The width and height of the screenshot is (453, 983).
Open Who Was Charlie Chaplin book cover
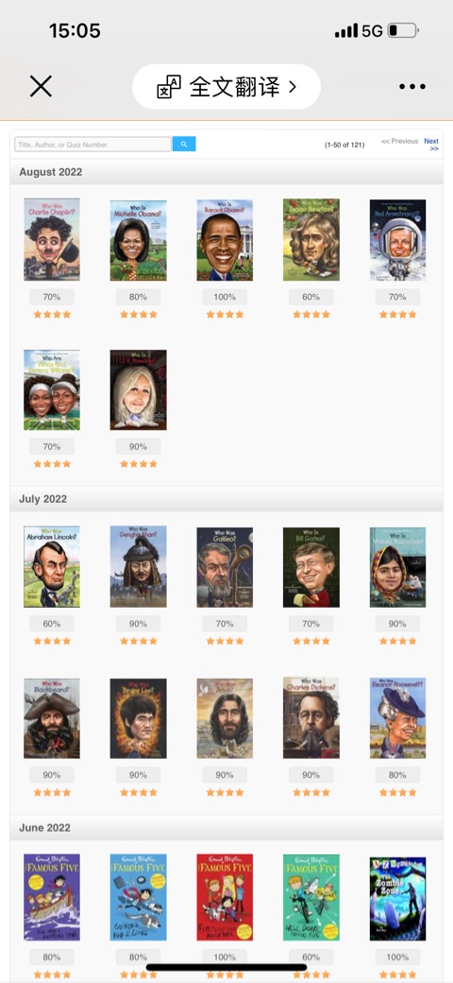click(x=52, y=239)
